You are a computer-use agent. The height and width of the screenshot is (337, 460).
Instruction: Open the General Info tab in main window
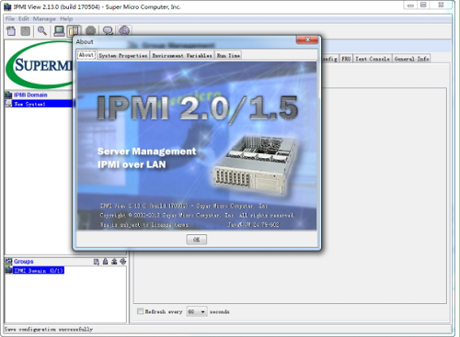click(x=411, y=59)
